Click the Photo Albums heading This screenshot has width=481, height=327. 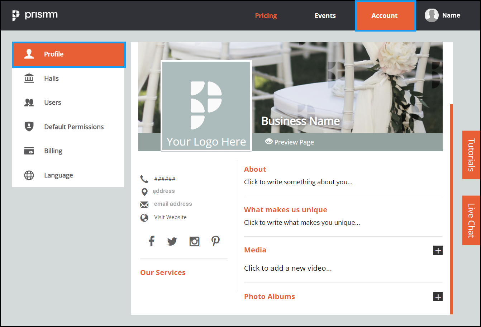coord(270,297)
